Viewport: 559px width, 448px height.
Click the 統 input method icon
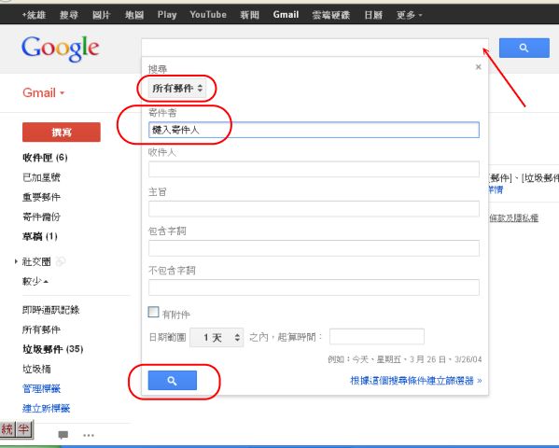(7, 429)
